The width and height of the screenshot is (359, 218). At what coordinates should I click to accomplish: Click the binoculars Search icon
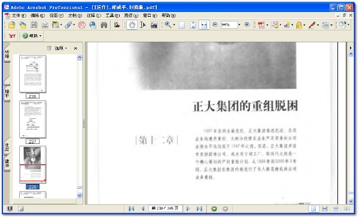click(x=104, y=25)
